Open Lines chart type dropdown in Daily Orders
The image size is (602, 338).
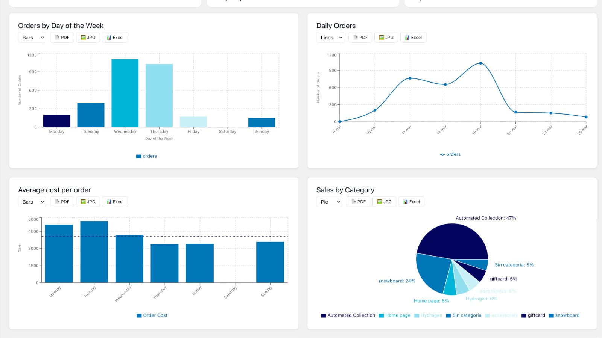(x=330, y=38)
